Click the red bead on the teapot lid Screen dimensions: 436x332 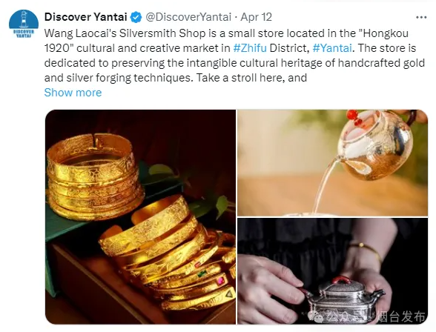pos(353,116)
